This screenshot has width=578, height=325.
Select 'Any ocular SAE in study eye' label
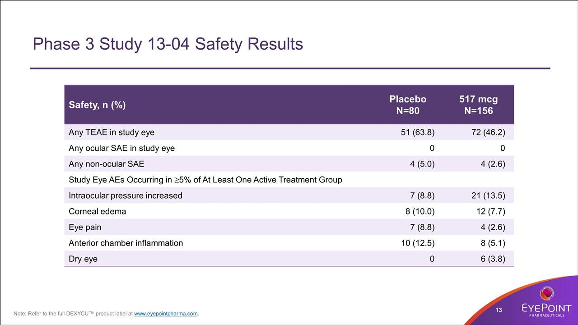(x=121, y=148)
